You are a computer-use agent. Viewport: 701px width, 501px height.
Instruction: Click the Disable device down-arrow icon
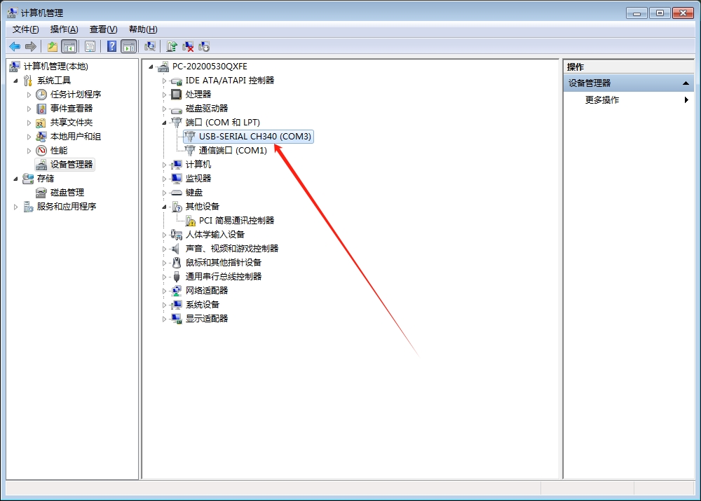[x=204, y=46]
